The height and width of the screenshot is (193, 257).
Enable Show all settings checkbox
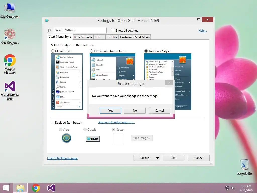click(x=113, y=30)
